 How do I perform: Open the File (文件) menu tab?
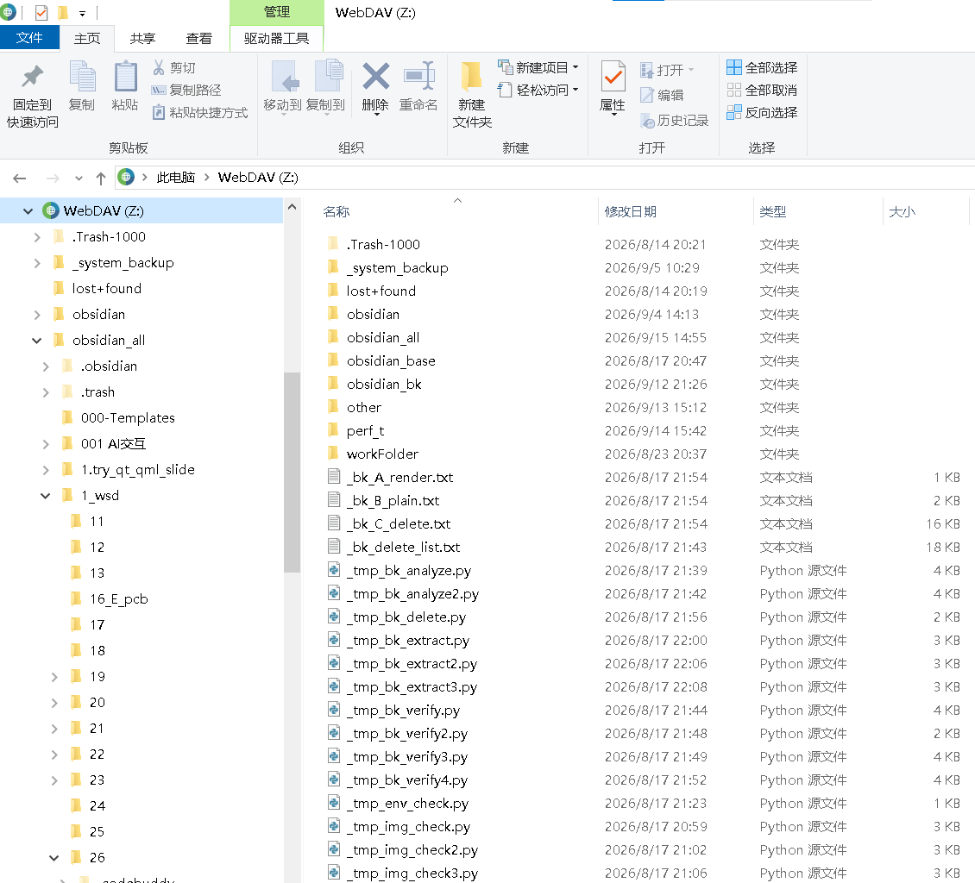[x=29, y=38]
